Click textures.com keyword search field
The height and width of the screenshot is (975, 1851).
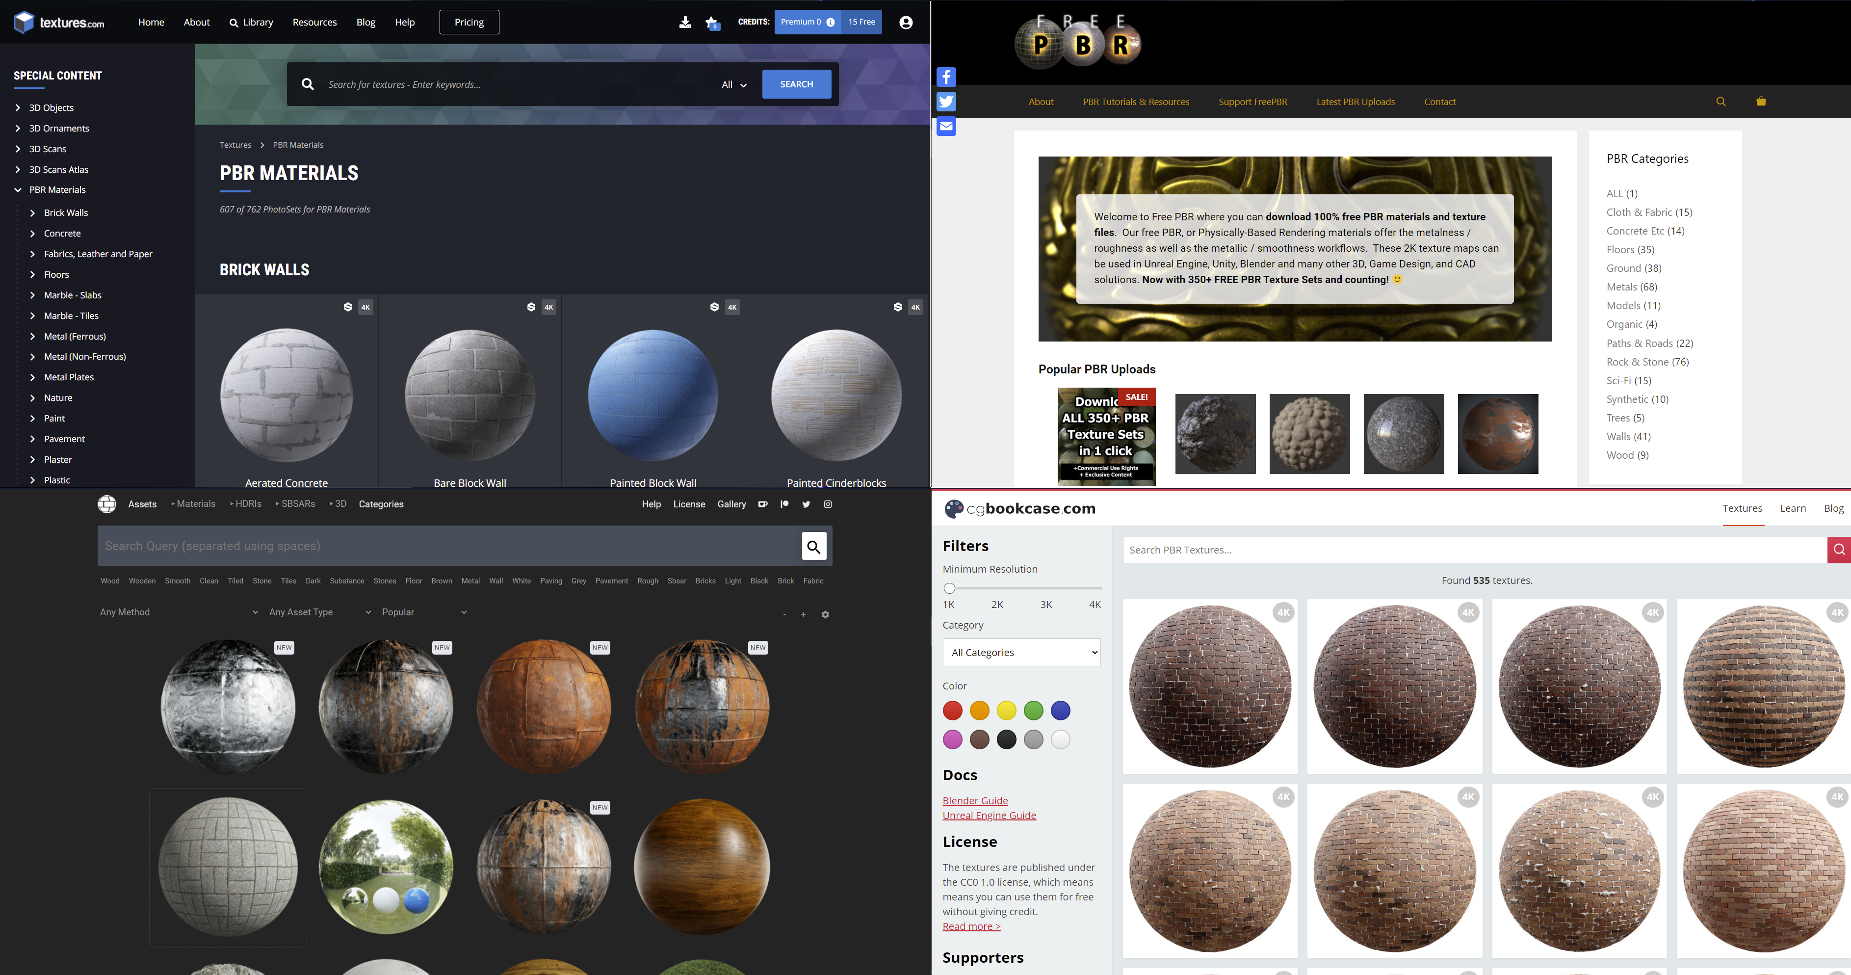(518, 85)
